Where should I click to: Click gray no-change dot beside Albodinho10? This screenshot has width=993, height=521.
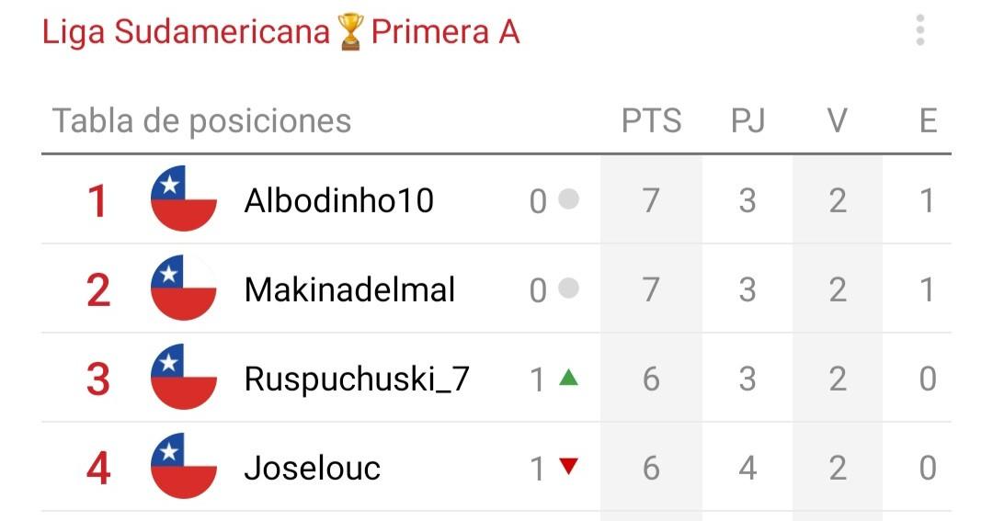(x=569, y=198)
